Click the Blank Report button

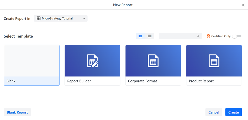[17, 112]
